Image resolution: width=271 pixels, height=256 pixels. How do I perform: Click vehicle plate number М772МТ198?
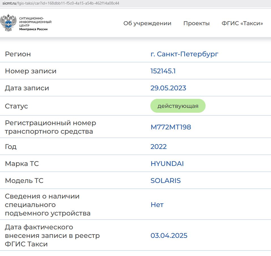point(171,127)
